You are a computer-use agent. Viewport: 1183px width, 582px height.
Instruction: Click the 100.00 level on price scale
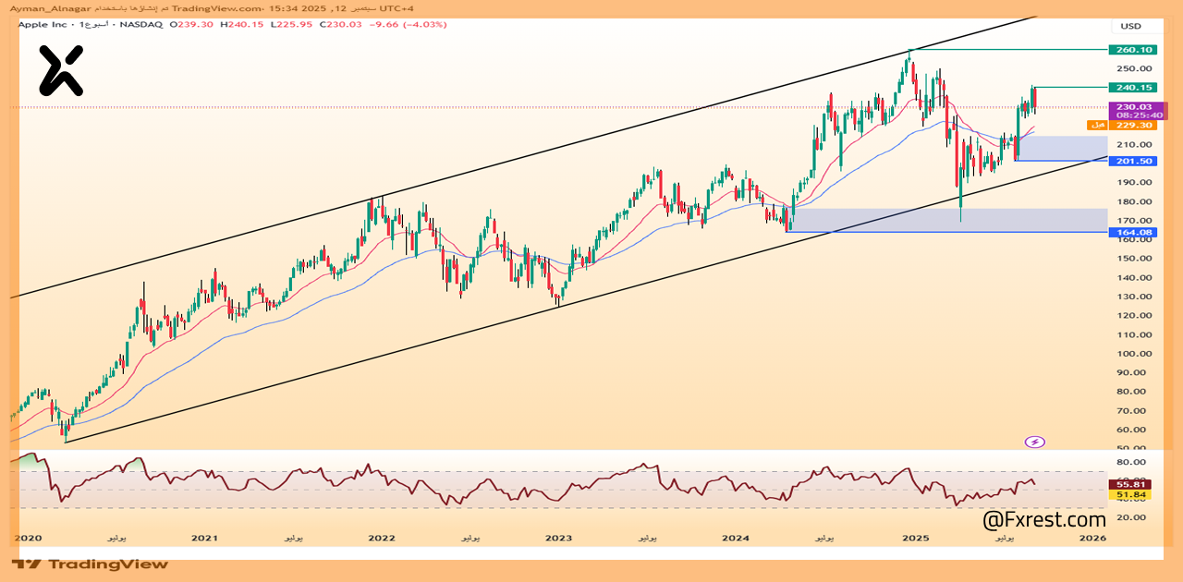pos(1131,354)
